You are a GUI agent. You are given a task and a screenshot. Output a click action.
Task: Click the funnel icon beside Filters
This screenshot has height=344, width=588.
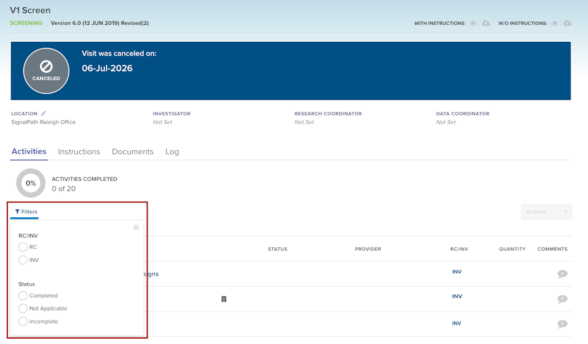[17, 211]
